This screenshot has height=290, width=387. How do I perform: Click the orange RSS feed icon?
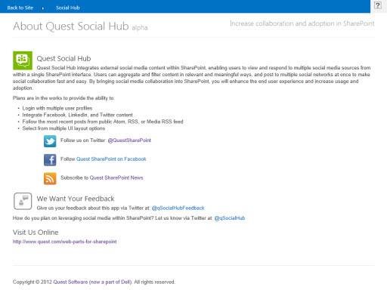pos(50,178)
